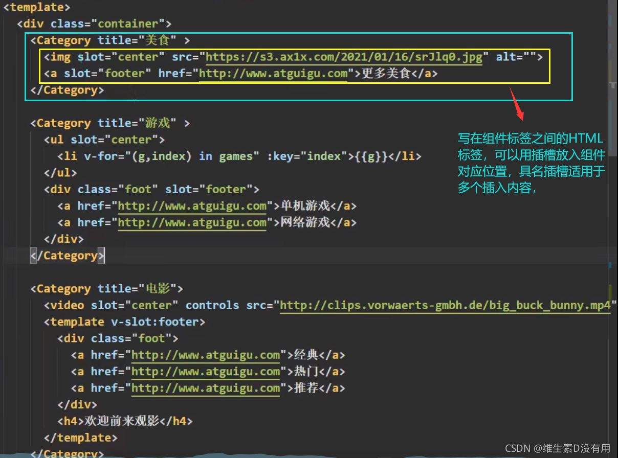Open the atguigu.com link before 网络游戏
618x458 pixels.
192,222
